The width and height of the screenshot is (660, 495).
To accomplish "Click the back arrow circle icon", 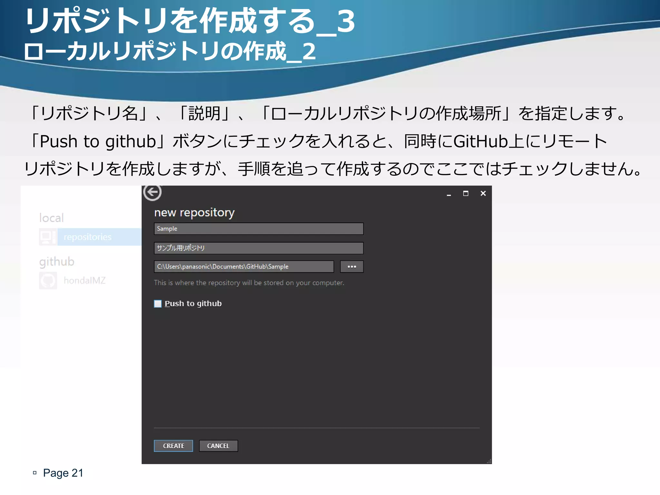I will 152,192.
